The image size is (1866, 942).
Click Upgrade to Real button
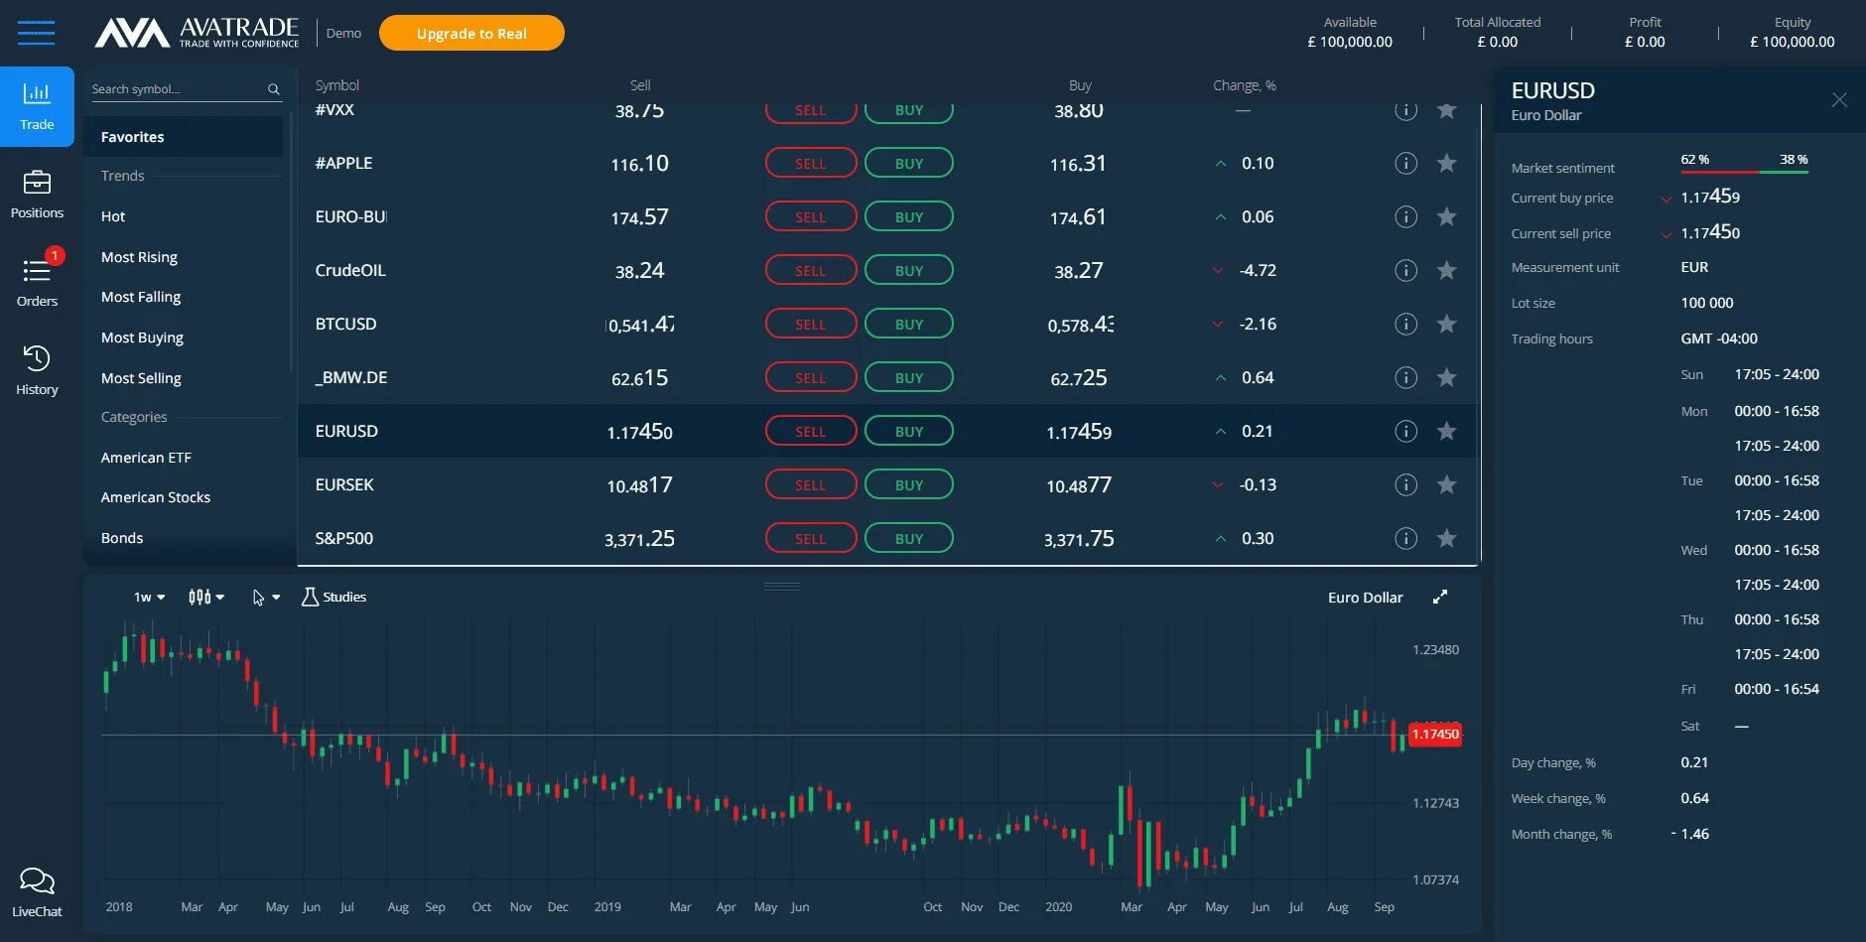[x=471, y=33]
